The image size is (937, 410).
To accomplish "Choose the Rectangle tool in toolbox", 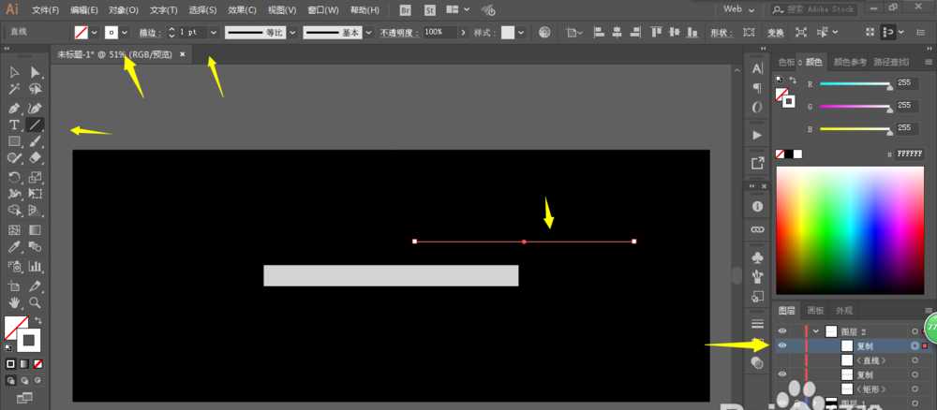I will pos(14,141).
